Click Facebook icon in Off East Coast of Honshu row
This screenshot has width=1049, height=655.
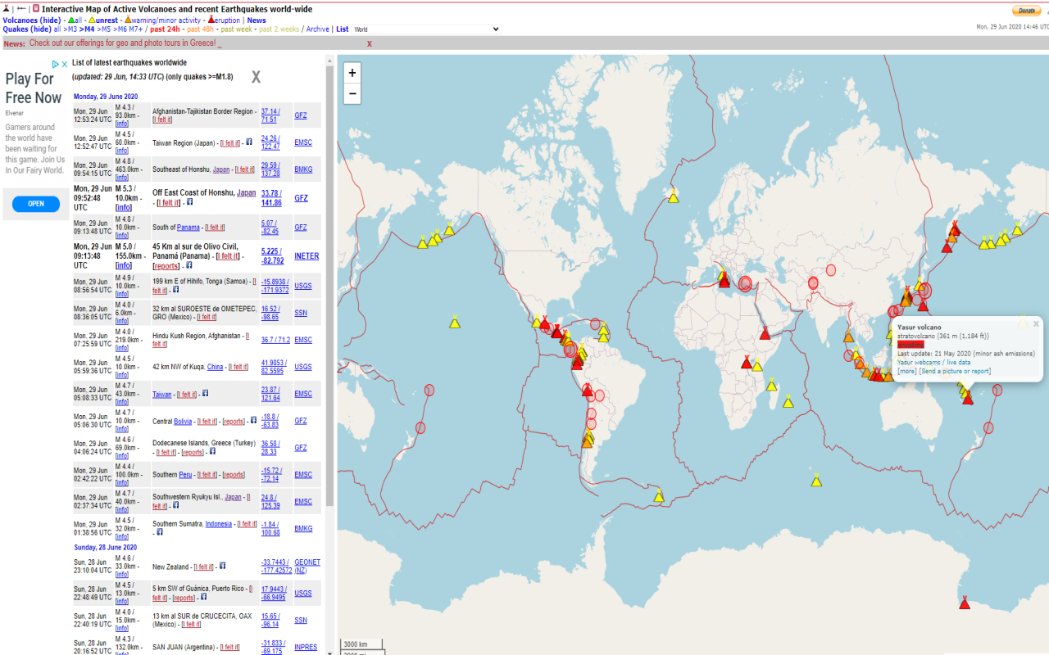[189, 201]
